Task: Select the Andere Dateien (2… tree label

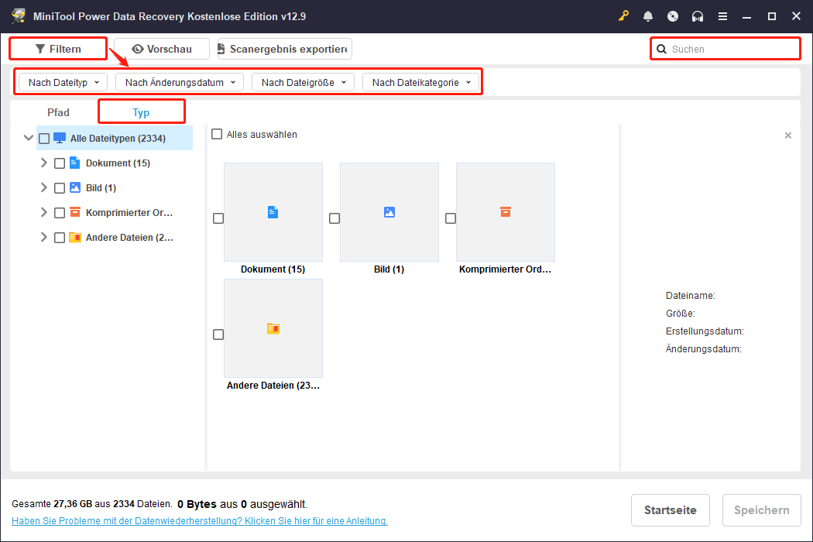Action: pyautogui.click(x=129, y=238)
